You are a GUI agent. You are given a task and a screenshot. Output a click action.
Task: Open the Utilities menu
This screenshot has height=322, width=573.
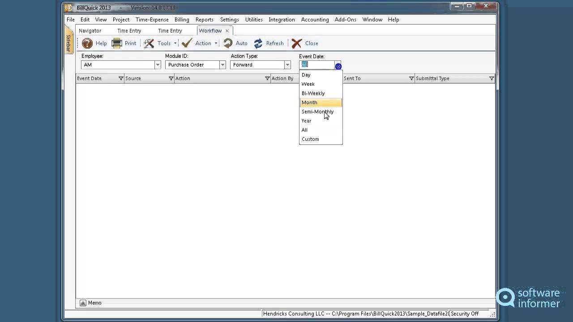coord(254,20)
